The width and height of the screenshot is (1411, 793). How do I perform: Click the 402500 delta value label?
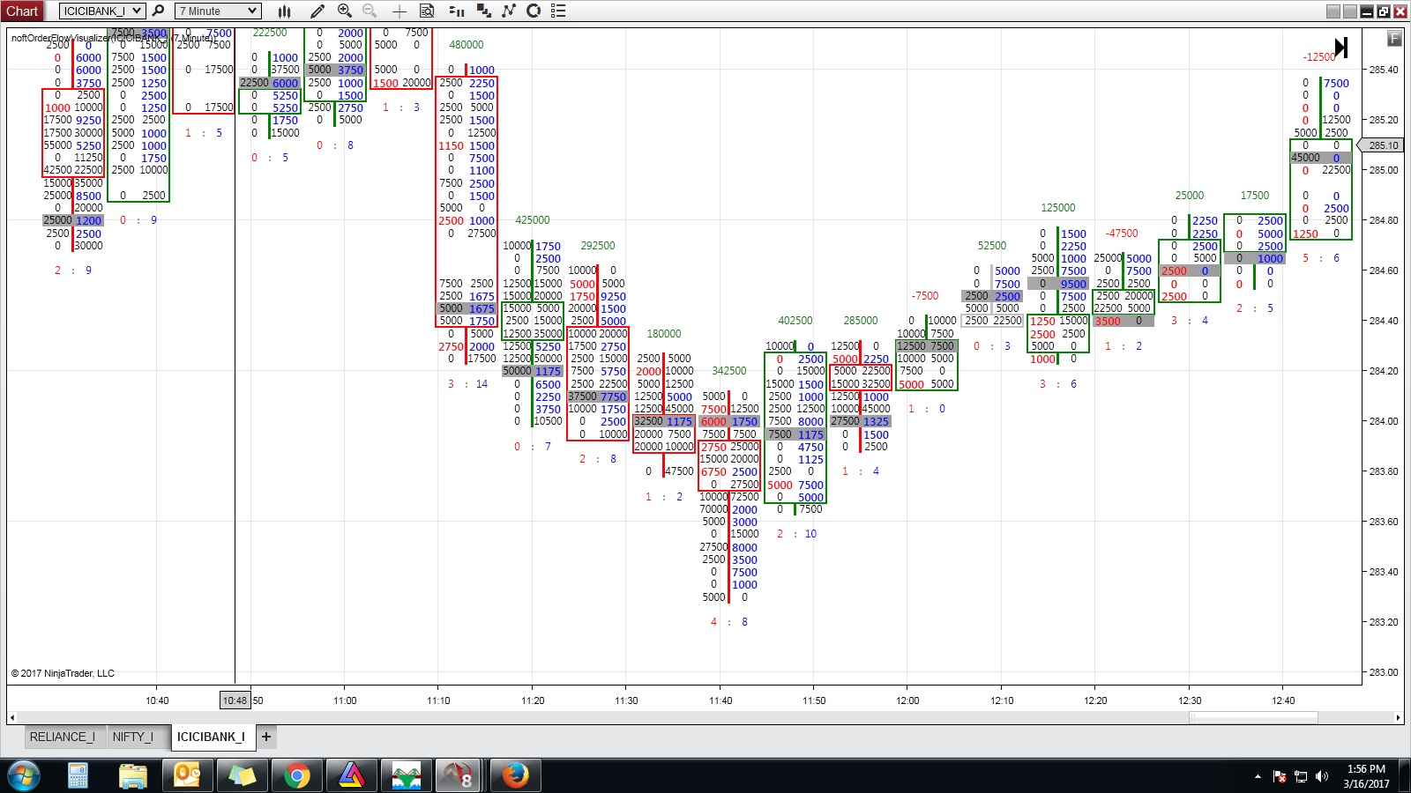[x=795, y=321]
